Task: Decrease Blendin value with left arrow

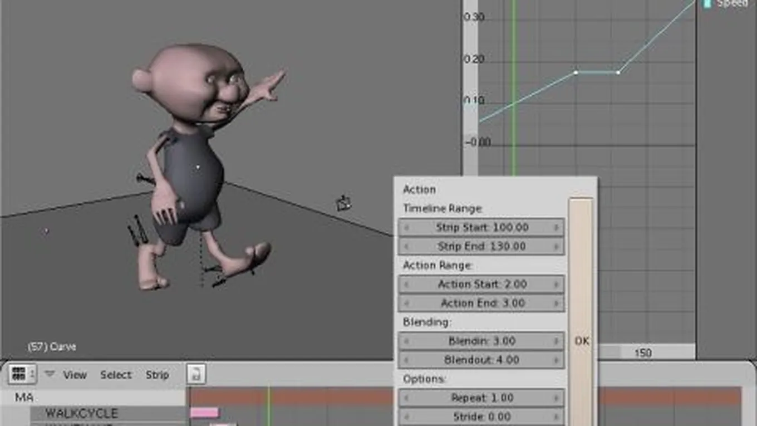Action: [x=406, y=341]
